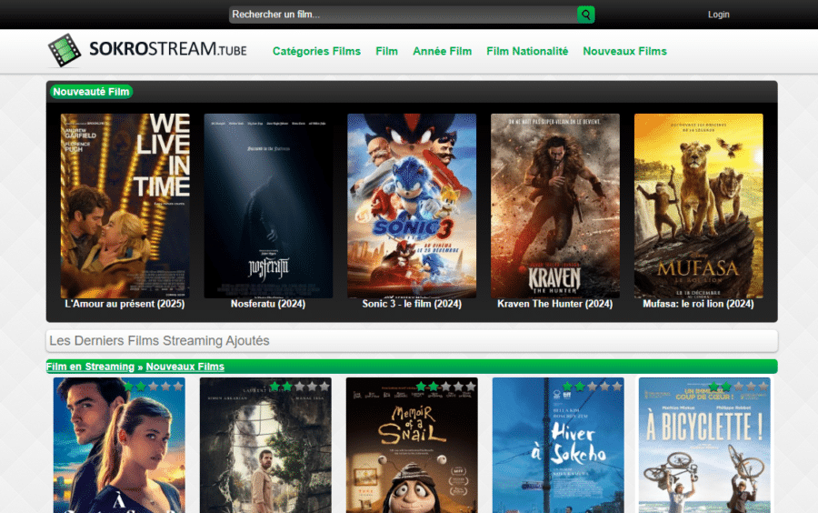Image resolution: width=818 pixels, height=513 pixels.
Task: Open the Année Film menu
Action: (x=443, y=51)
